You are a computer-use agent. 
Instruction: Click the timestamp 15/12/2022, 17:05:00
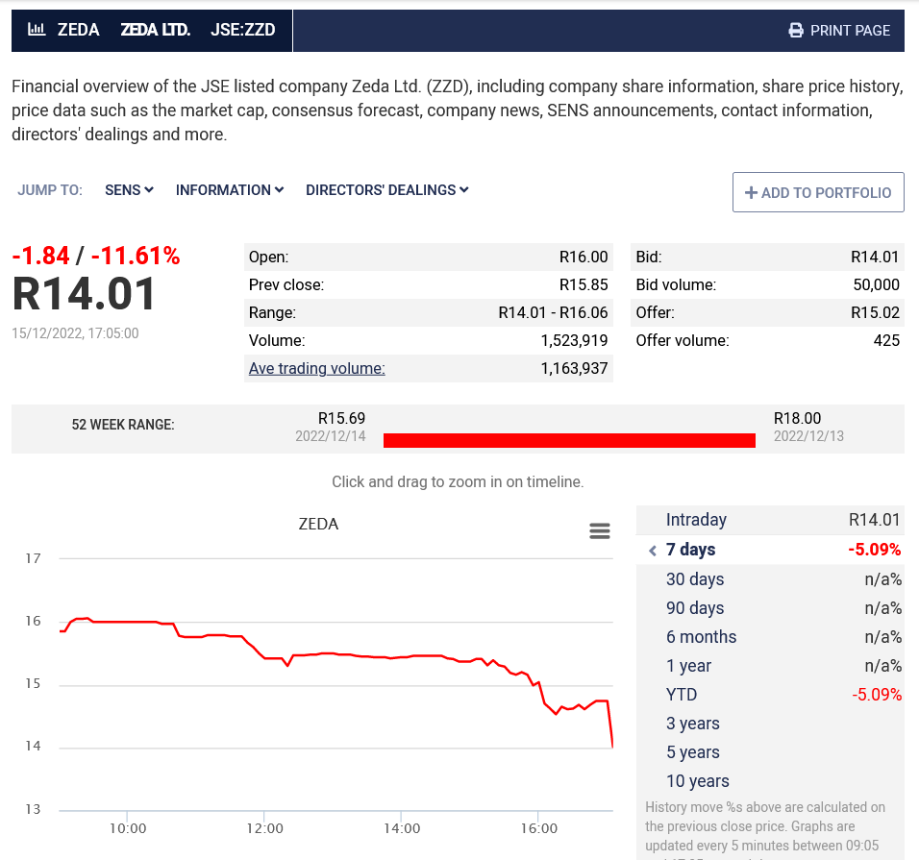pyautogui.click(x=75, y=333)
